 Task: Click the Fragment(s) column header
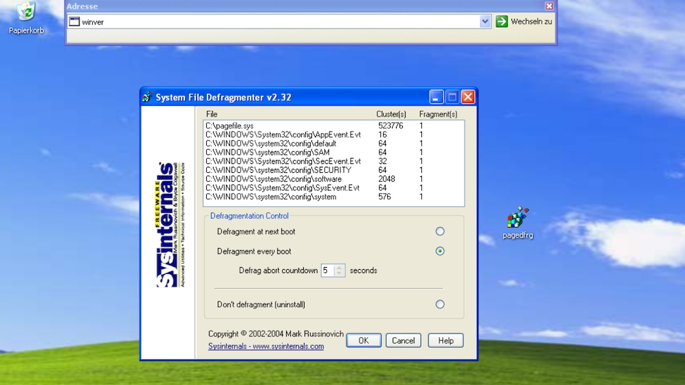(x=438, y=114)
